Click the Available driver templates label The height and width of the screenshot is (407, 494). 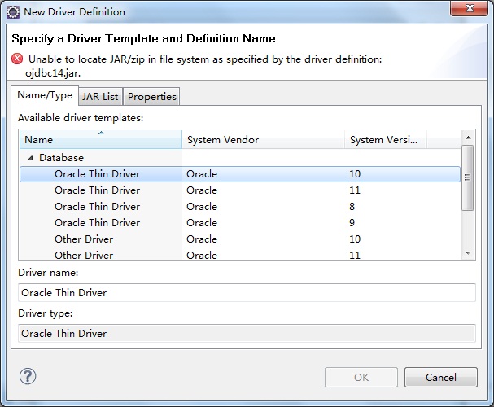click(81, 118)
